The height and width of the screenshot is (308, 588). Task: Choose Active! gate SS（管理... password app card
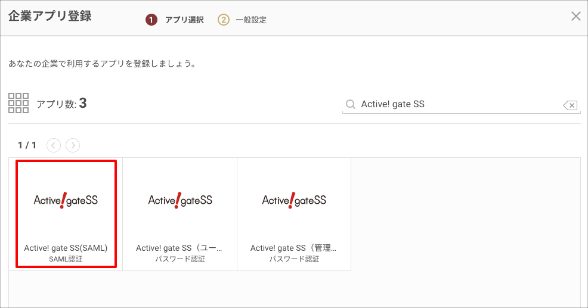(294, 214)
